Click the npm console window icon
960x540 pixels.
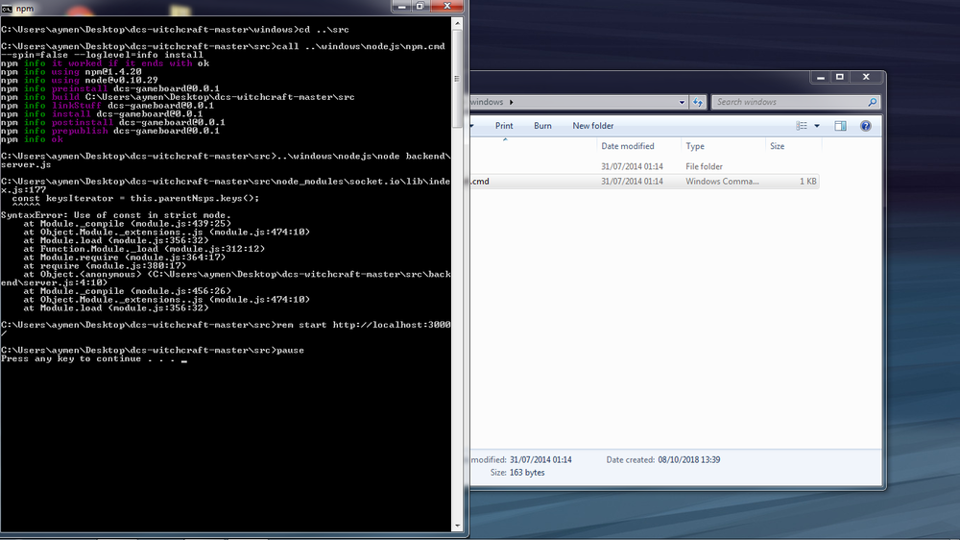click(x=7, y=9)
